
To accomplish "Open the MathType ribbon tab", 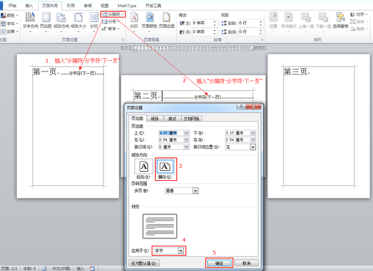I will point(127,5).
